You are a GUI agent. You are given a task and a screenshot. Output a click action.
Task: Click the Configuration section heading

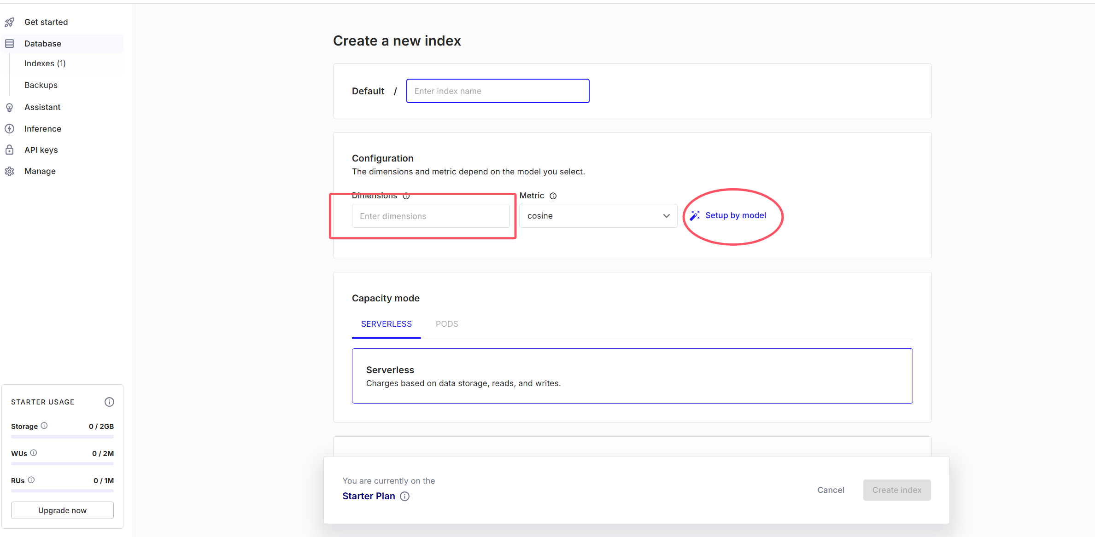[382, 158]
